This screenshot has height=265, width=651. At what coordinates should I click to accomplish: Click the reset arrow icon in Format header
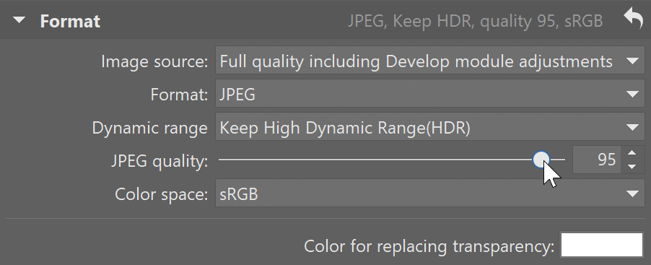pyautogui.click(x=633, y=19)
